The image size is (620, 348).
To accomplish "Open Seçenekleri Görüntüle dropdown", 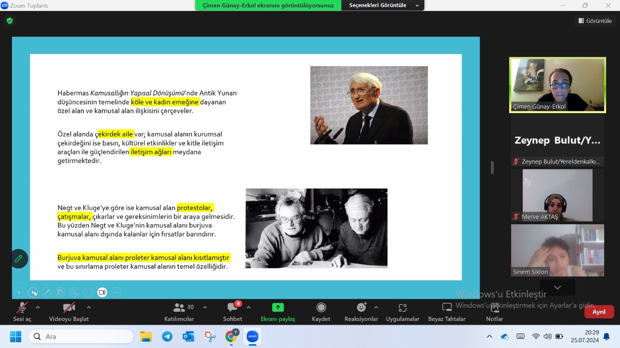I will (x=383, y=5).
